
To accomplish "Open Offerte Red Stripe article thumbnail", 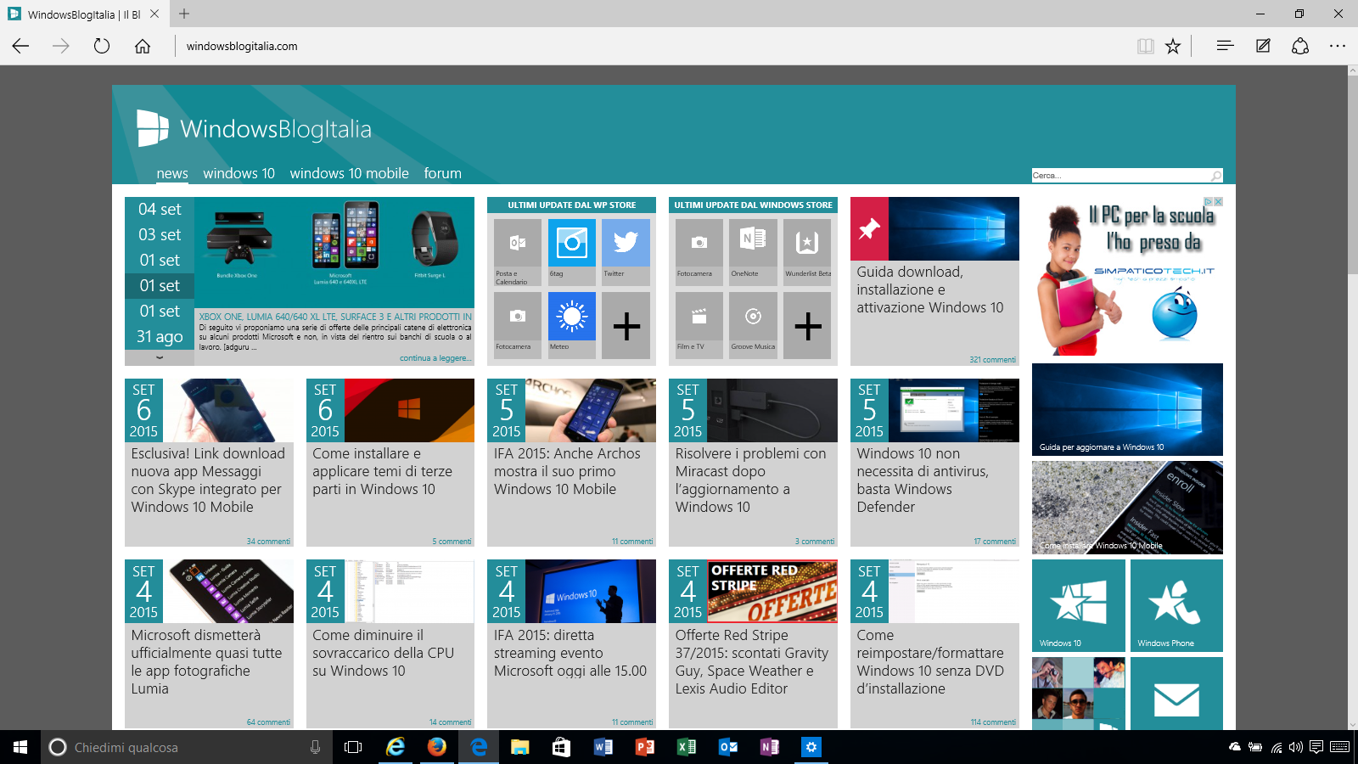I will click(772, 591).
